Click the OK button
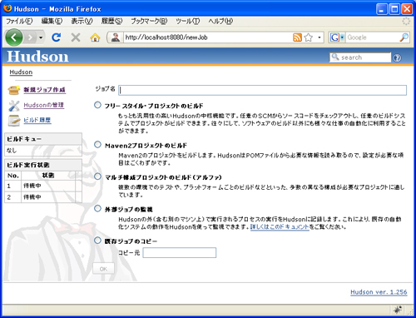 103,268
